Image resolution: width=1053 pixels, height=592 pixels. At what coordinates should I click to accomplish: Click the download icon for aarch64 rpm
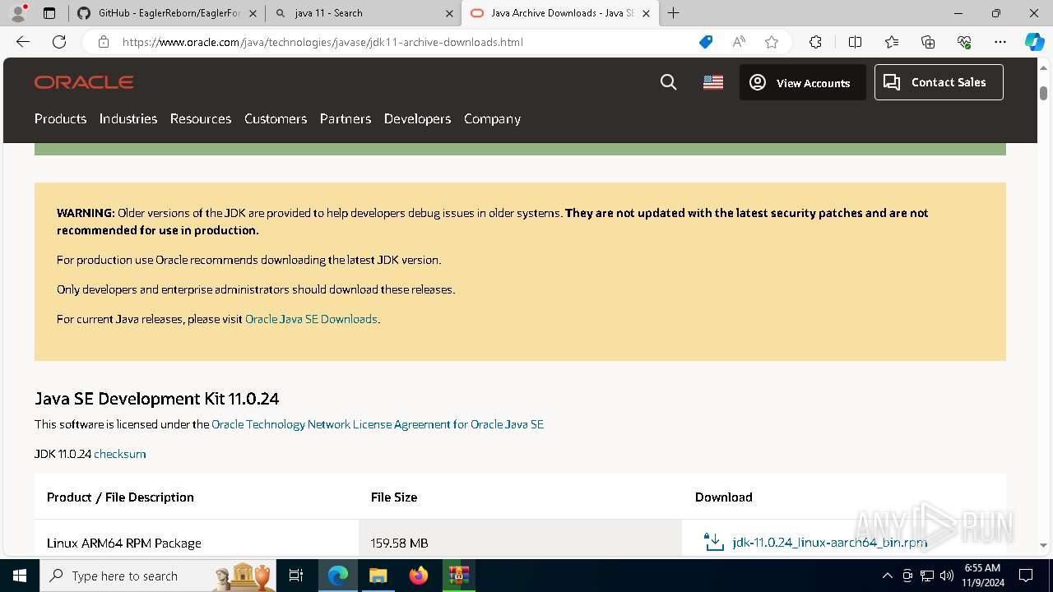[x=714, y=542]
